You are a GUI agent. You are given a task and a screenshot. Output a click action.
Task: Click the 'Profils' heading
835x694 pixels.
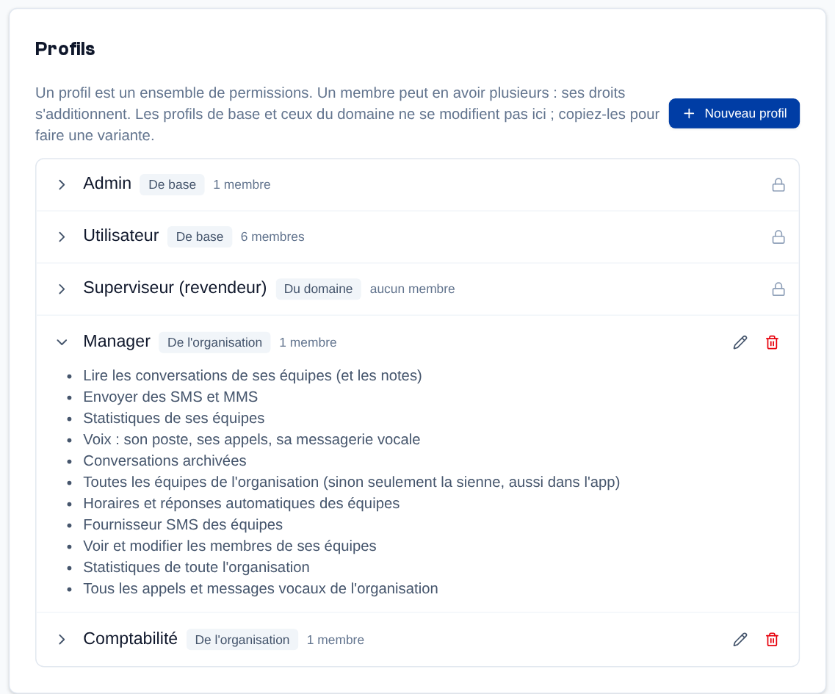point(65,49)
